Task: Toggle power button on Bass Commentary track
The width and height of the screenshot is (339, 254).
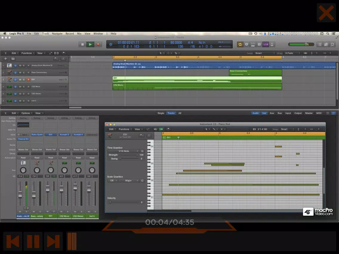Action: point(15,72)
